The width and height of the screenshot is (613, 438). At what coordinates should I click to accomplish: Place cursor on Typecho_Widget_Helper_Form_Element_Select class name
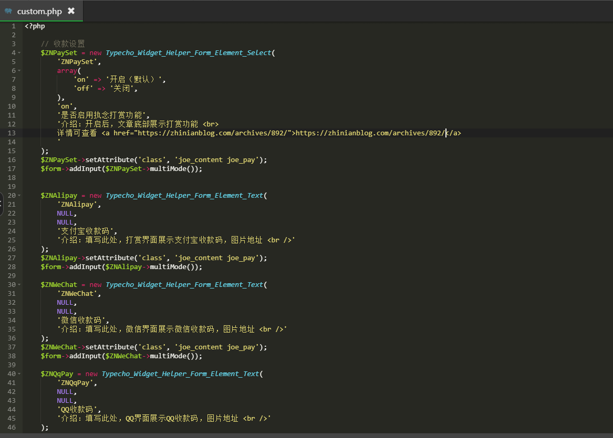[188, 52]
